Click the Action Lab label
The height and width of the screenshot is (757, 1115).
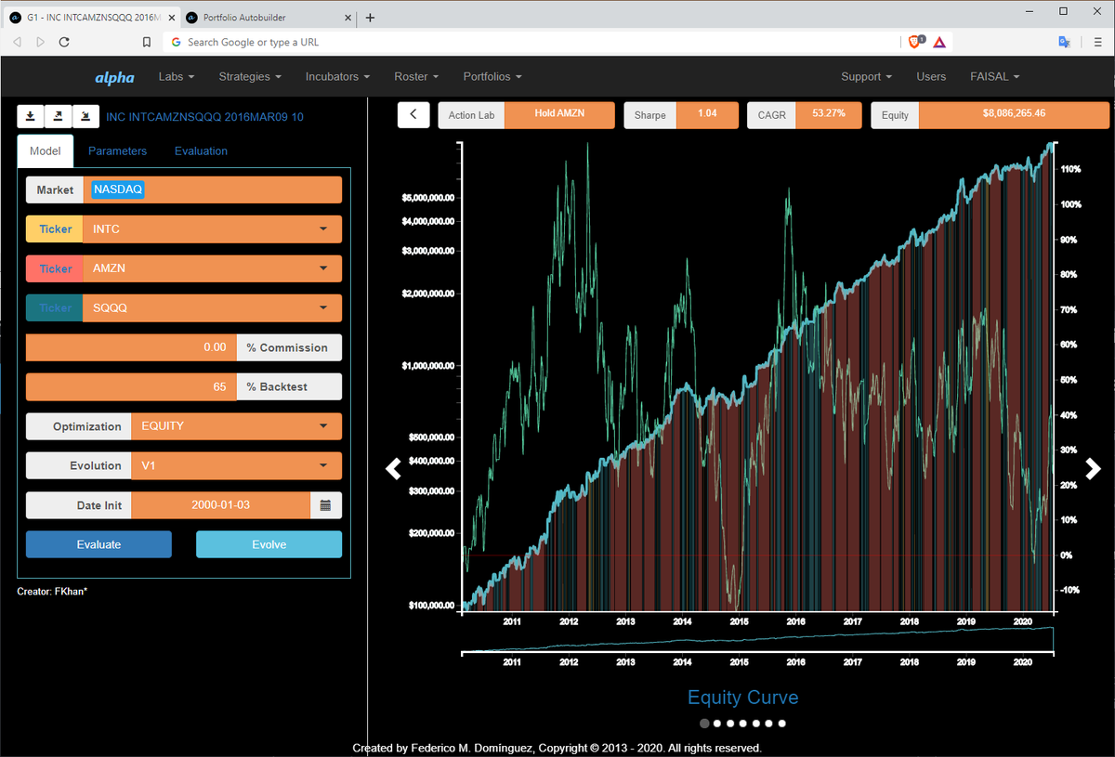(471, 115)
